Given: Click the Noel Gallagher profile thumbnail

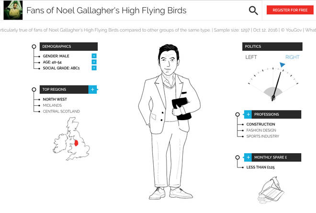Looking at the screenshot, I should click(x=13, y=10).
